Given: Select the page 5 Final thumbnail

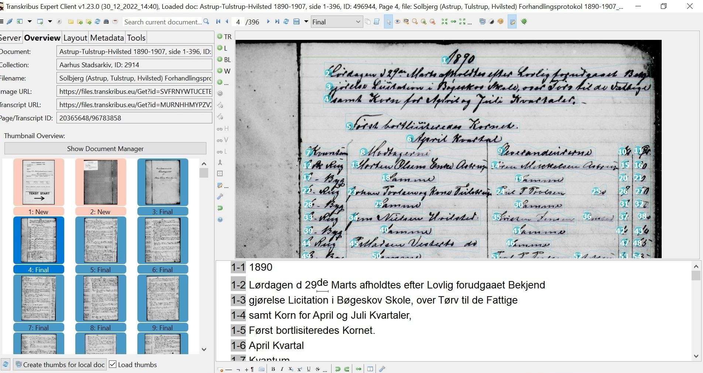Looking at the screenshot, I should point(101,240).
